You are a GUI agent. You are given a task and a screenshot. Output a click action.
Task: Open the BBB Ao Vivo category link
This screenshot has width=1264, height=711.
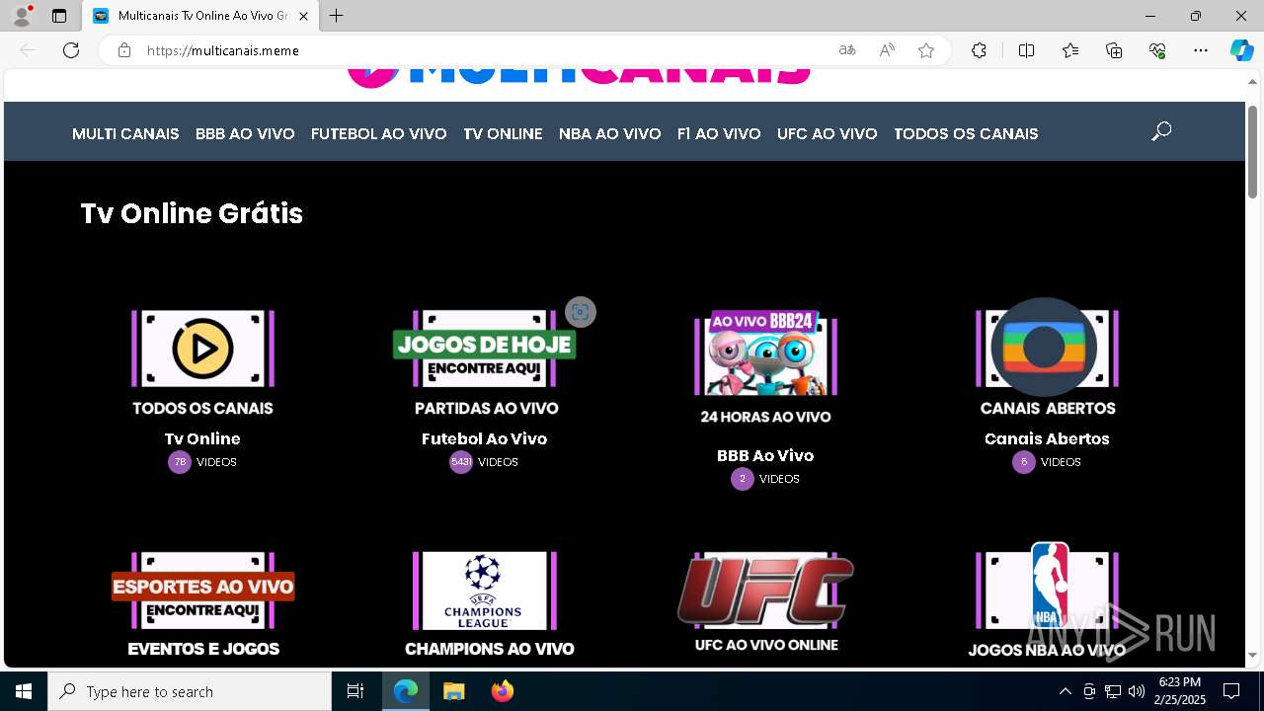[x=765, y=455]
